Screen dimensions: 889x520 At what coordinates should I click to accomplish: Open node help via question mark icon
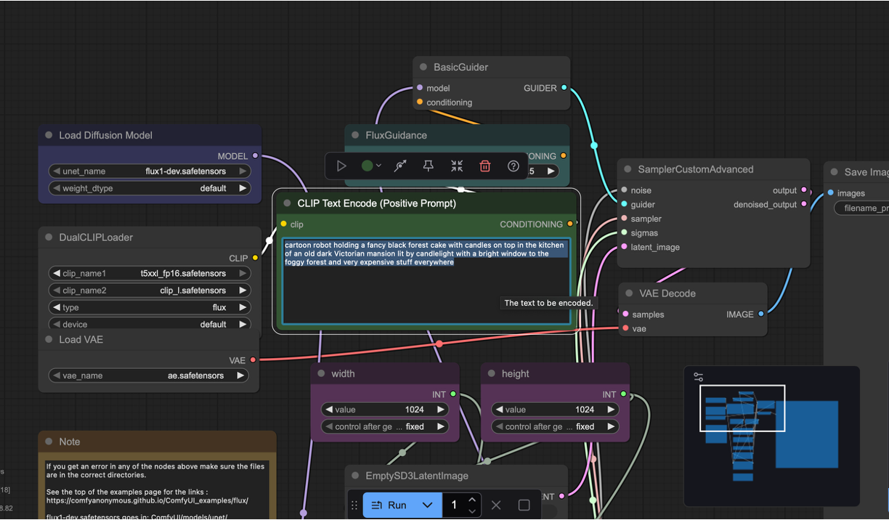pyautogui.click(x=513, y=166)
